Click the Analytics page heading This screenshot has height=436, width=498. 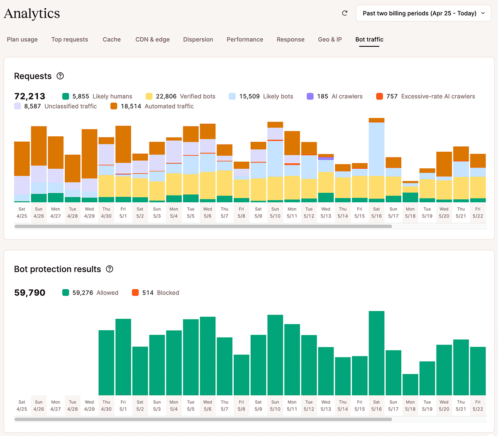(32, 13)
